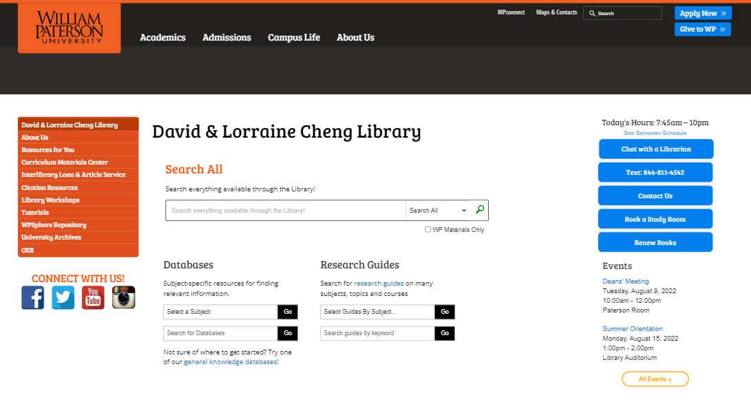This screenshot has height=415, width=751.
Task: Open the library's Facebook page icon
Action: click(32, 298)
